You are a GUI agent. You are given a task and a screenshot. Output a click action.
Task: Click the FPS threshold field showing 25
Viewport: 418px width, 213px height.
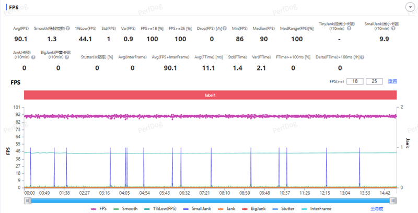(x=374, y=81)
